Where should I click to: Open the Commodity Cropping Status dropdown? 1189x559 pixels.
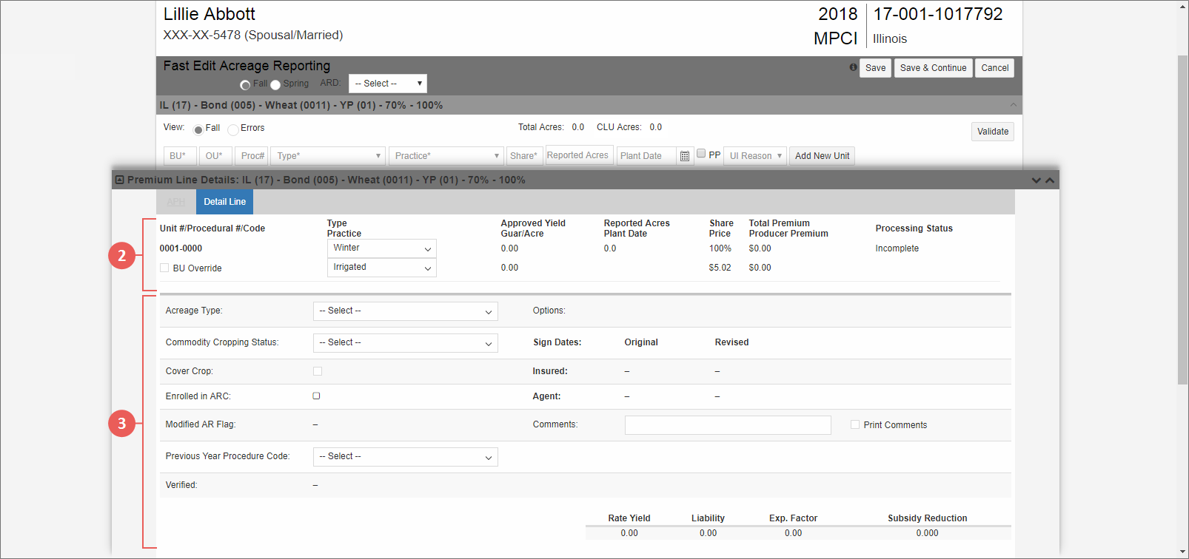(x=406, y=343)
